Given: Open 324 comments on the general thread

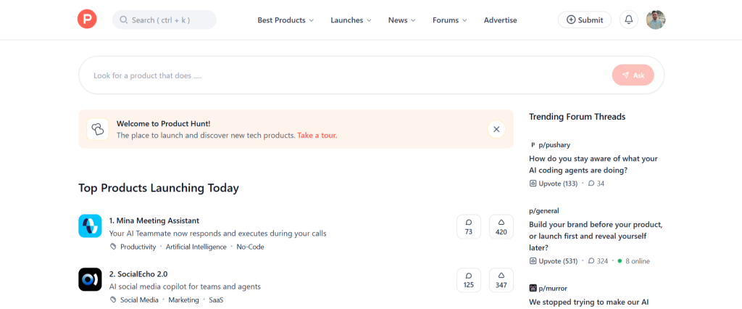Looking at the screenshot, I should tap(598, 261).
